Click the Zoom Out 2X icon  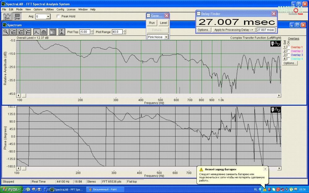[x=21, y=32]
